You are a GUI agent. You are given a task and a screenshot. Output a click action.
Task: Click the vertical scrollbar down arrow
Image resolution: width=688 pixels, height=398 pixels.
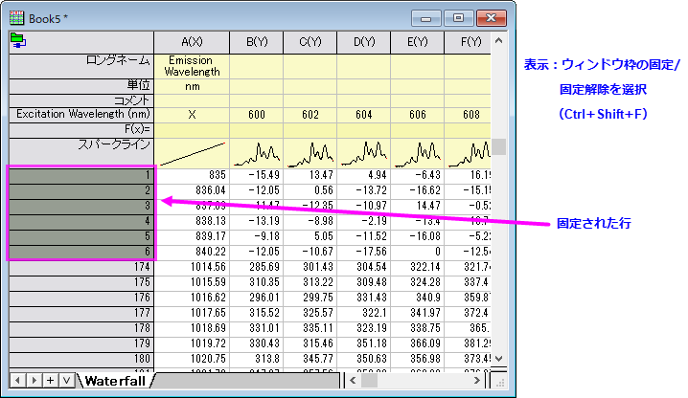[x=499, y=359]
